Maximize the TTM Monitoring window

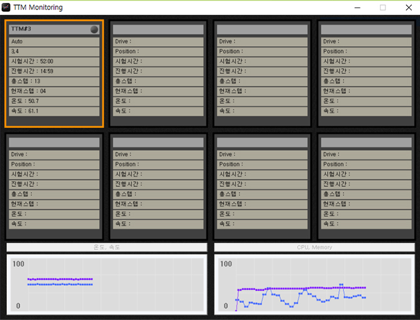click(383, 7)
